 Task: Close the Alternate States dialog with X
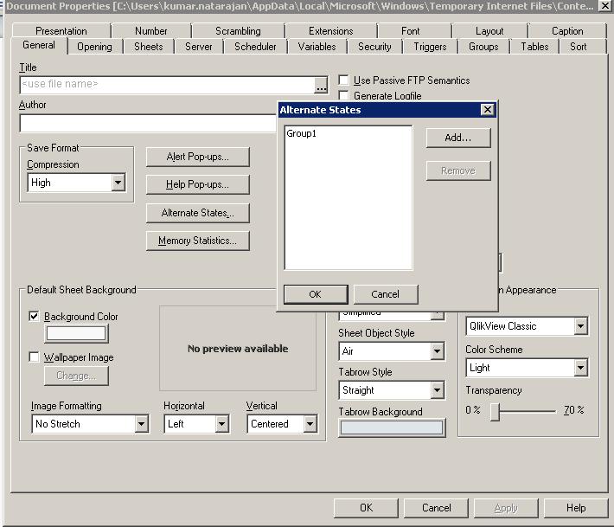pos(487,110)
